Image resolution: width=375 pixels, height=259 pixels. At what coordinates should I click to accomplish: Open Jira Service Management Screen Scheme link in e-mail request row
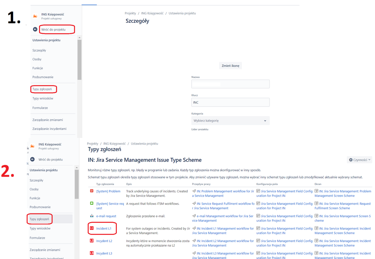click(343, 218)
